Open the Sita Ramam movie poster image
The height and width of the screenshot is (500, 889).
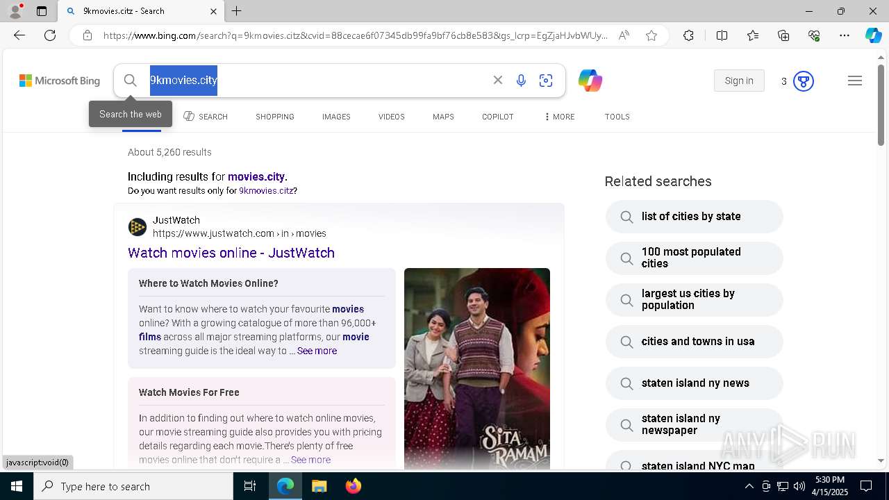click(x=477, y=368)
